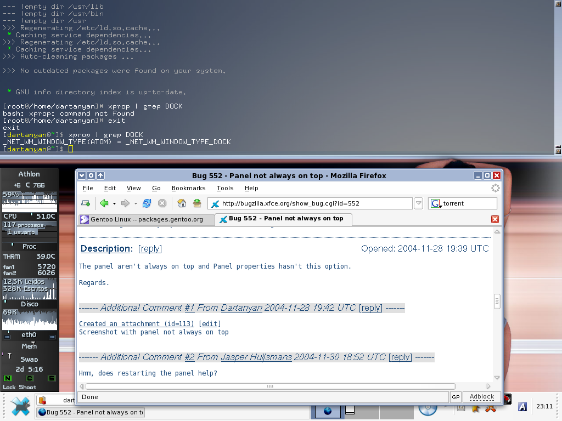Toggle the green C indicator in gkrellm

(x=30, y=378)
